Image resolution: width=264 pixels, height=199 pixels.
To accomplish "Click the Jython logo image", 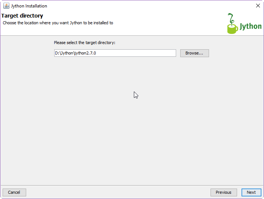I will point(244,24).
